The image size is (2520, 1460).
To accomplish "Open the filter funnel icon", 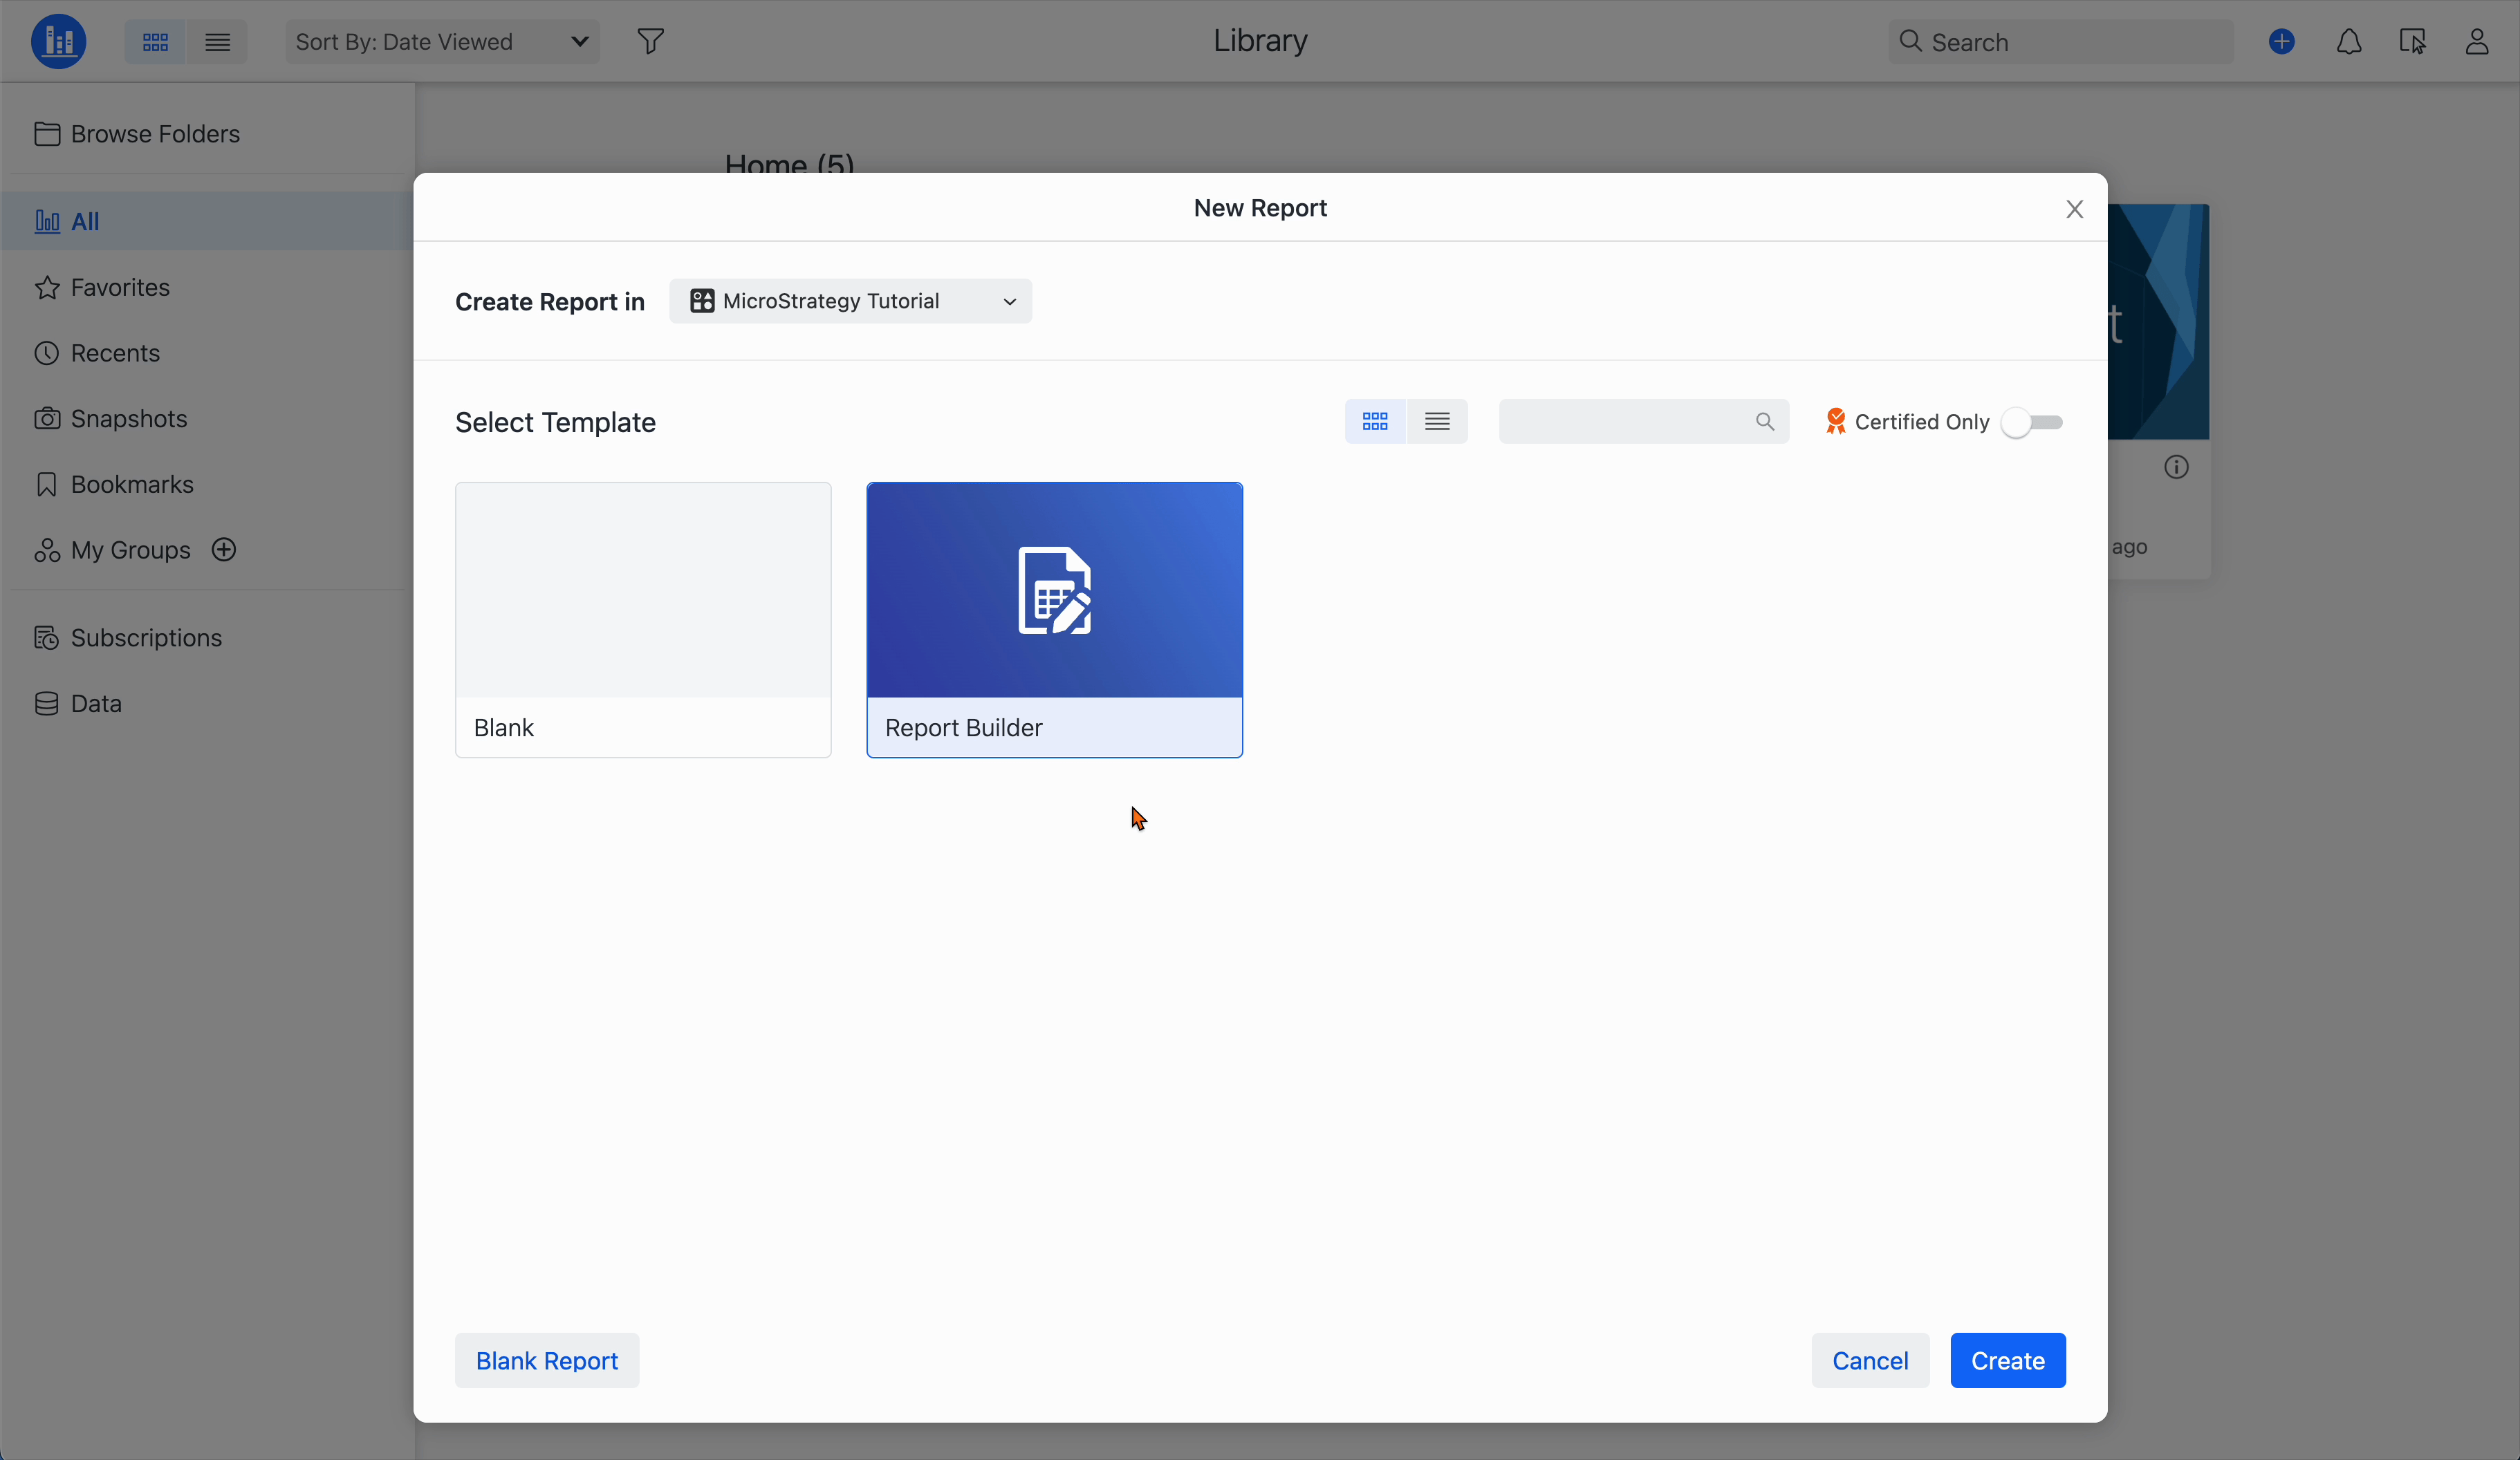I will pyautogui.click(x=650, y=41).
